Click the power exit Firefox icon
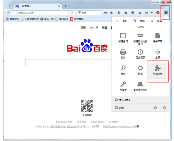Screen dimensions: 174x141 [x=164, y=108]
